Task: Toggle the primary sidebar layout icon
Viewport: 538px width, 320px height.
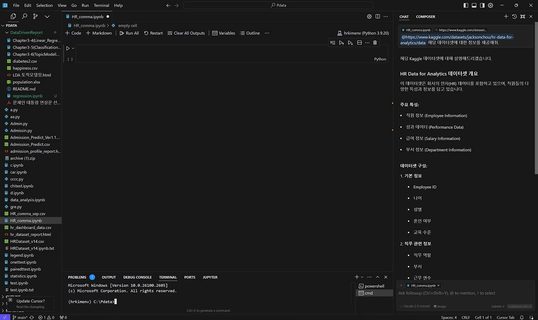Action: [x=466, y=5]
